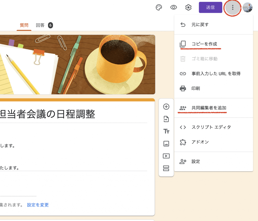The width and height of the screenshot is (258, 221).
Task: Choose コピーを作成 from the menu
Action: (204, 44)
